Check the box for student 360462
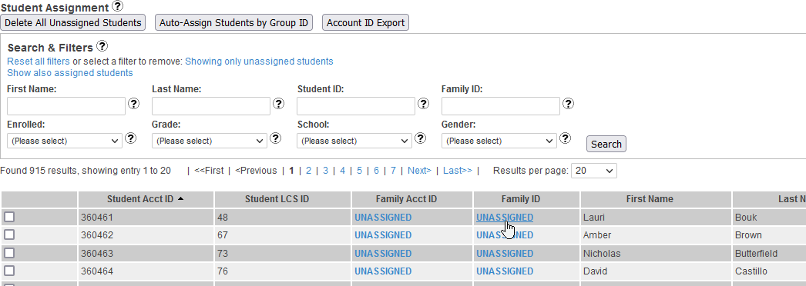This screenshot has height=286, width=806. point(9,234)
